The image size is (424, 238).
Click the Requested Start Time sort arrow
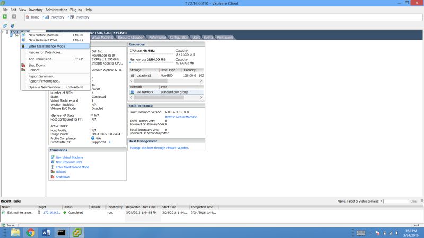tap(158, 207)
